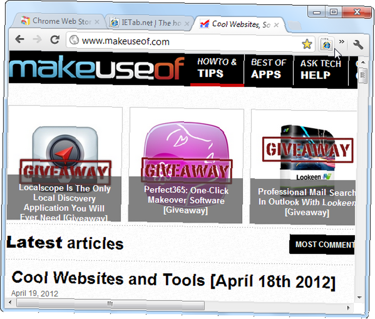
Task: Maximize the Chrome window
Action: tap(333, 12)
